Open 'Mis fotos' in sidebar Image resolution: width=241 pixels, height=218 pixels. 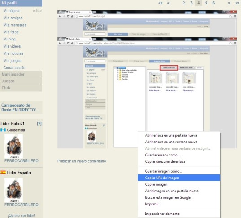11,32
